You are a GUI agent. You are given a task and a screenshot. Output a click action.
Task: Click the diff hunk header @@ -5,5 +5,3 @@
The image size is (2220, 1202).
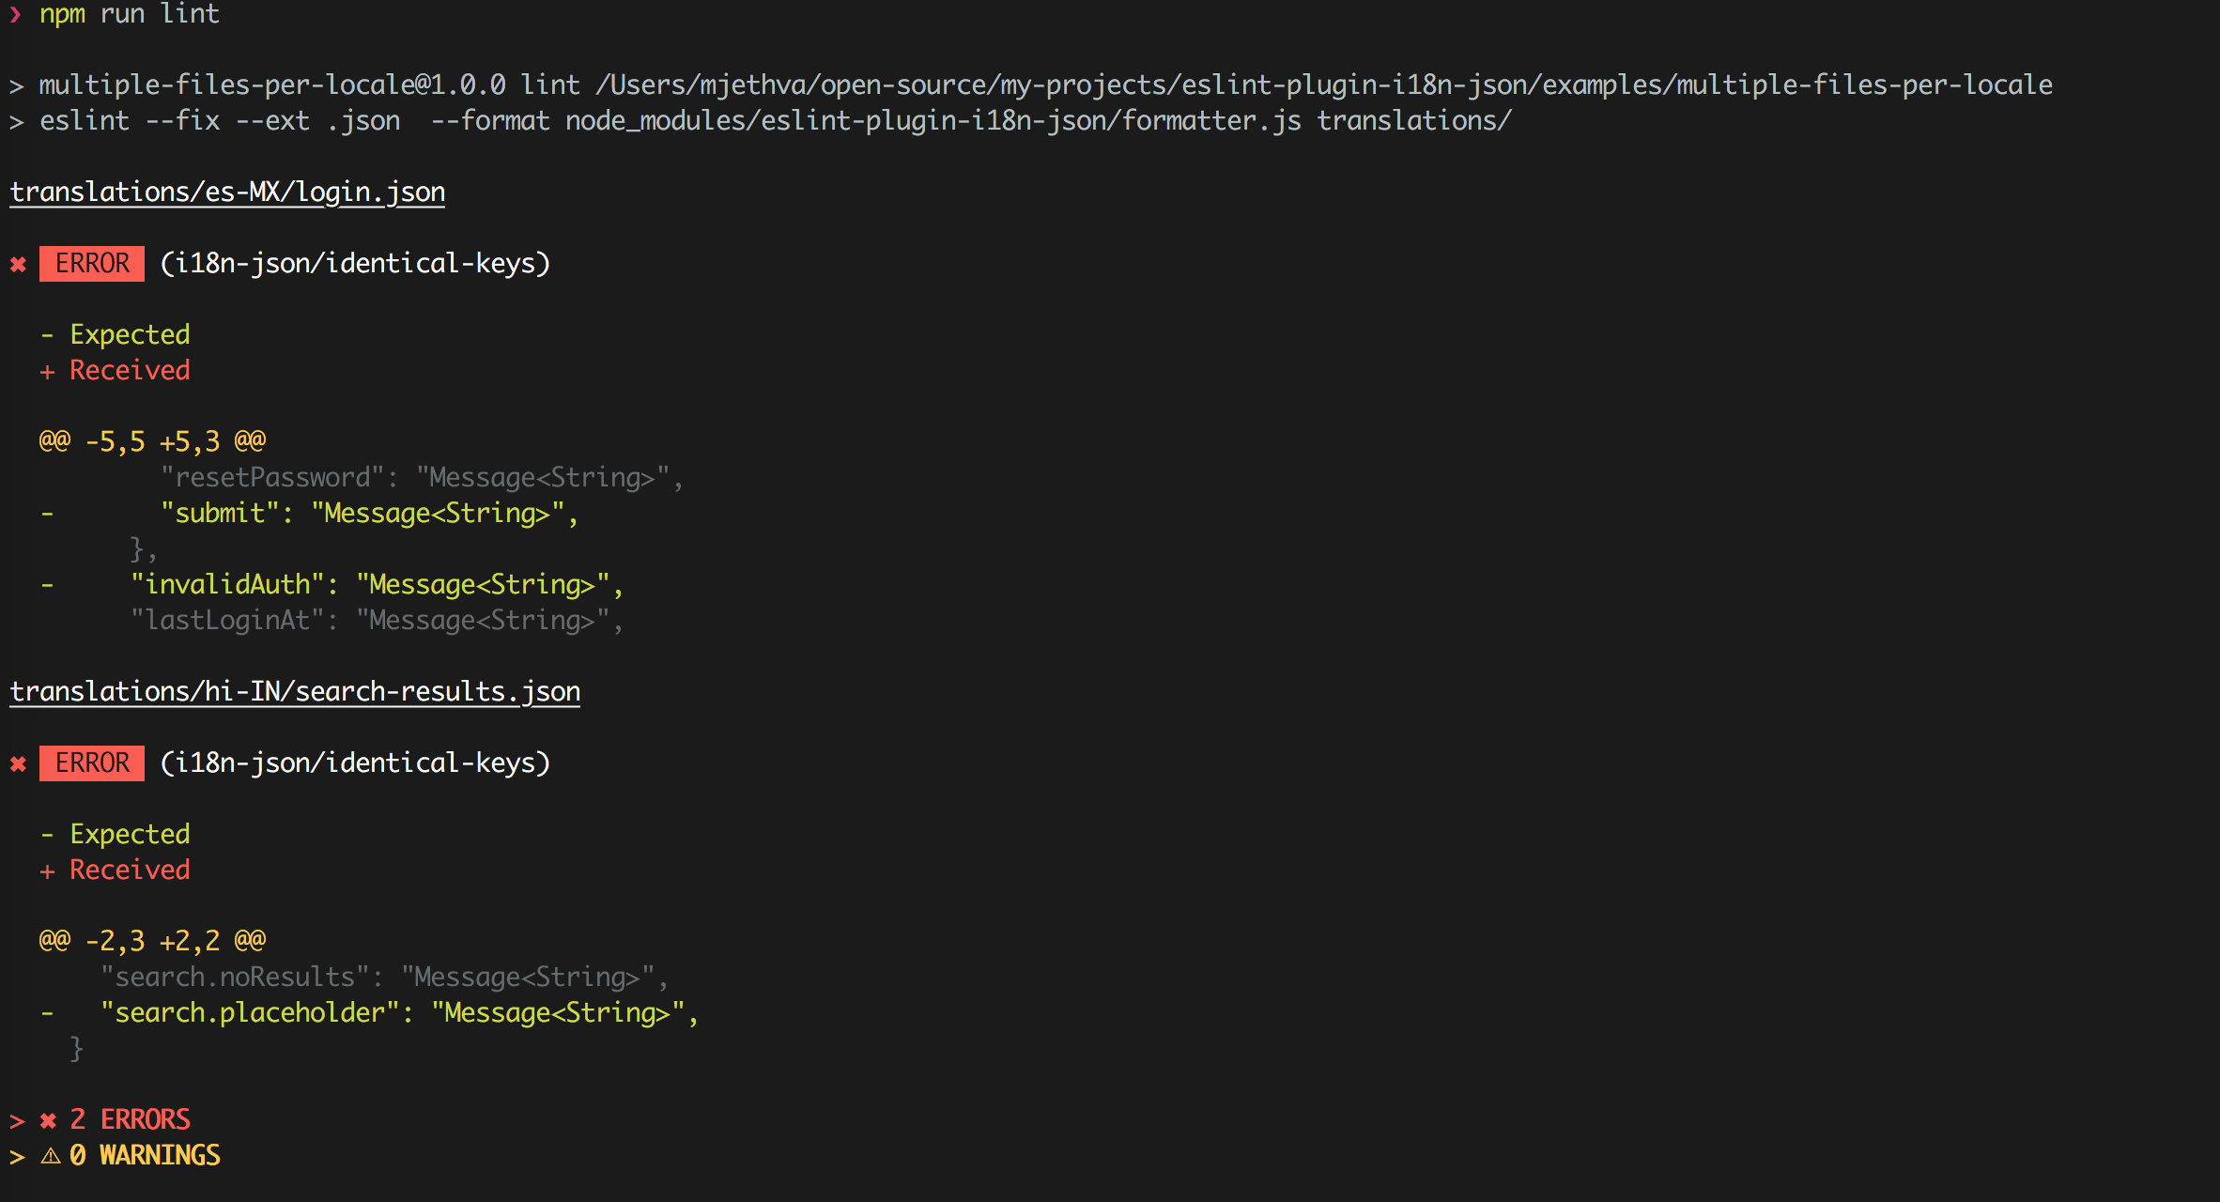click(152, 441)
